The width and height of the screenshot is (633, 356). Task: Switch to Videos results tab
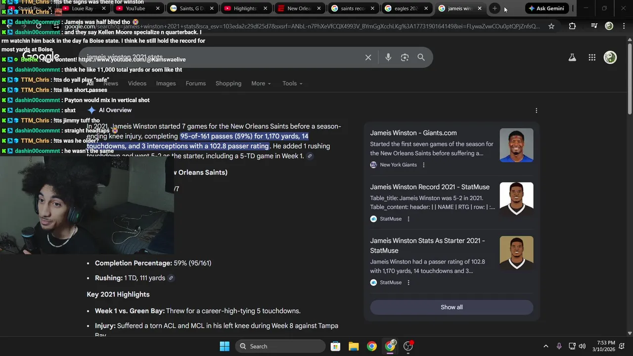[x=137, y=84]
